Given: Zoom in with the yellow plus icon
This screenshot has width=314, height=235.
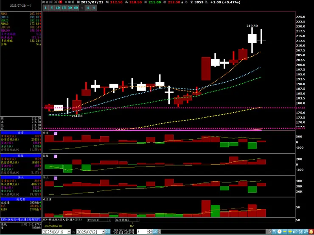Looking at the screenshot, I should point(290,232).
